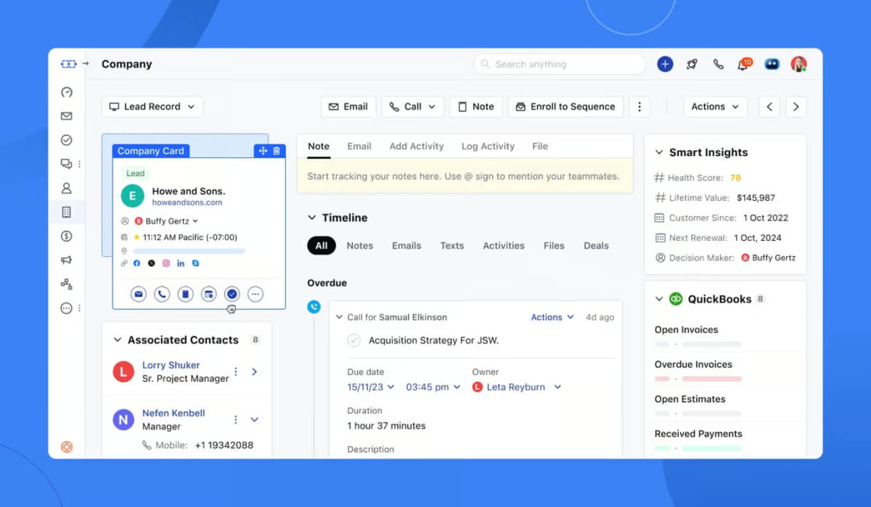Click the orange help lifebuoy icon
The height and width of the screenshot is (507, 871).
click(x=67, y=447)
